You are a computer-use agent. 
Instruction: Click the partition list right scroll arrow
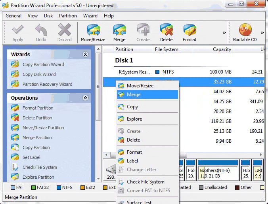click(261, 155)
